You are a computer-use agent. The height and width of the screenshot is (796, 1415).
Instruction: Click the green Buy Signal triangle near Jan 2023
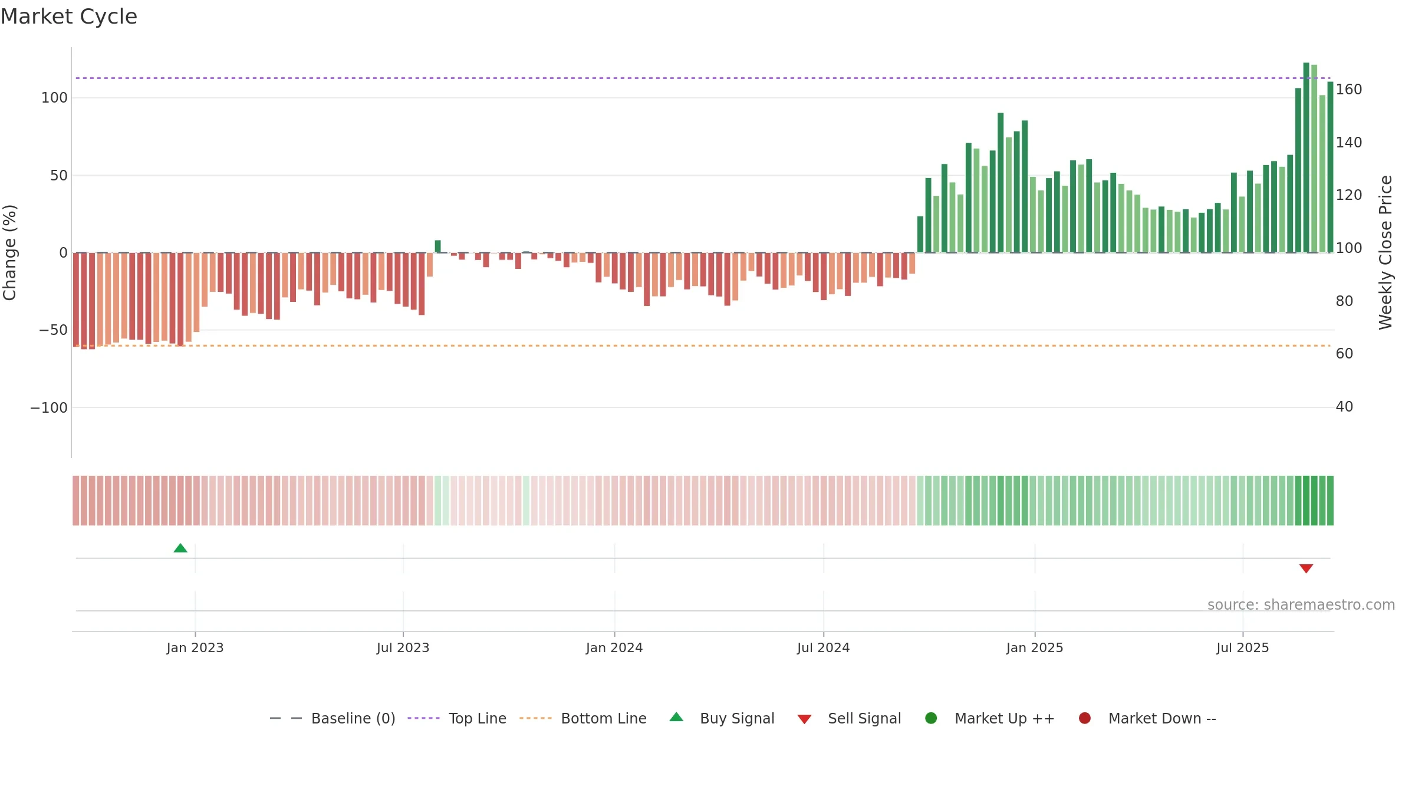(x=180, y=548)
